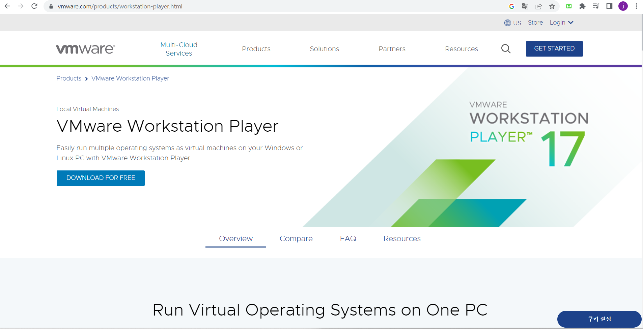
Task: Go back with the browser back arrow
Action: pos(7,6)
